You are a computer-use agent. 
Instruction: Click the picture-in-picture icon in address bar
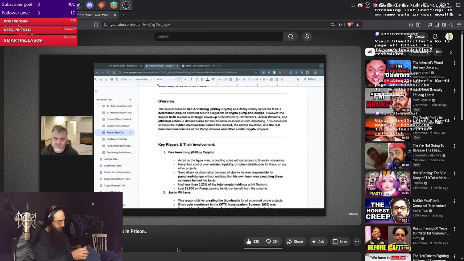(x=332, y=25)
